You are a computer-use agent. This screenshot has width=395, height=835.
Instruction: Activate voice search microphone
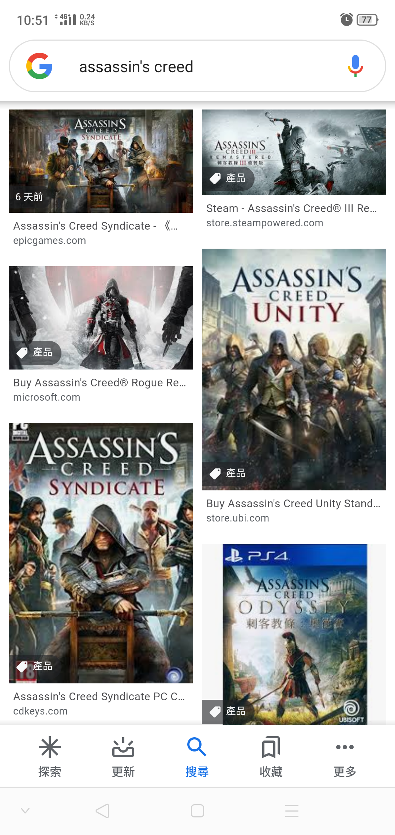click(x=355, y=66)
